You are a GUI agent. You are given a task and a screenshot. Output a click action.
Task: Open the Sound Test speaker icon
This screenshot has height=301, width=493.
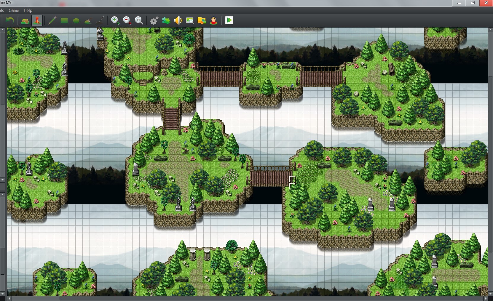(178, 20)
